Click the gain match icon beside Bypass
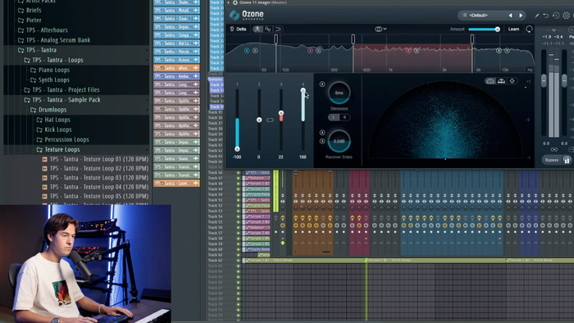The image size is (574, 323). [x=567, y=160]
